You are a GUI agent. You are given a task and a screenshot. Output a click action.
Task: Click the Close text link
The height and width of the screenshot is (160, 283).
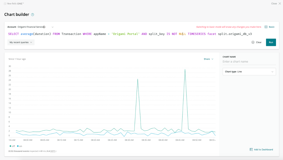[x=274, y=3]
